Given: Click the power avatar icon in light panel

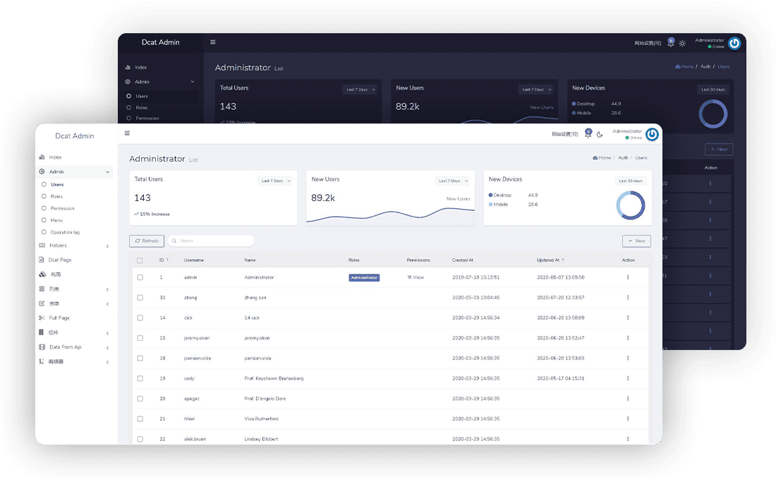Looking at the screenshot, I should point(652,134).
